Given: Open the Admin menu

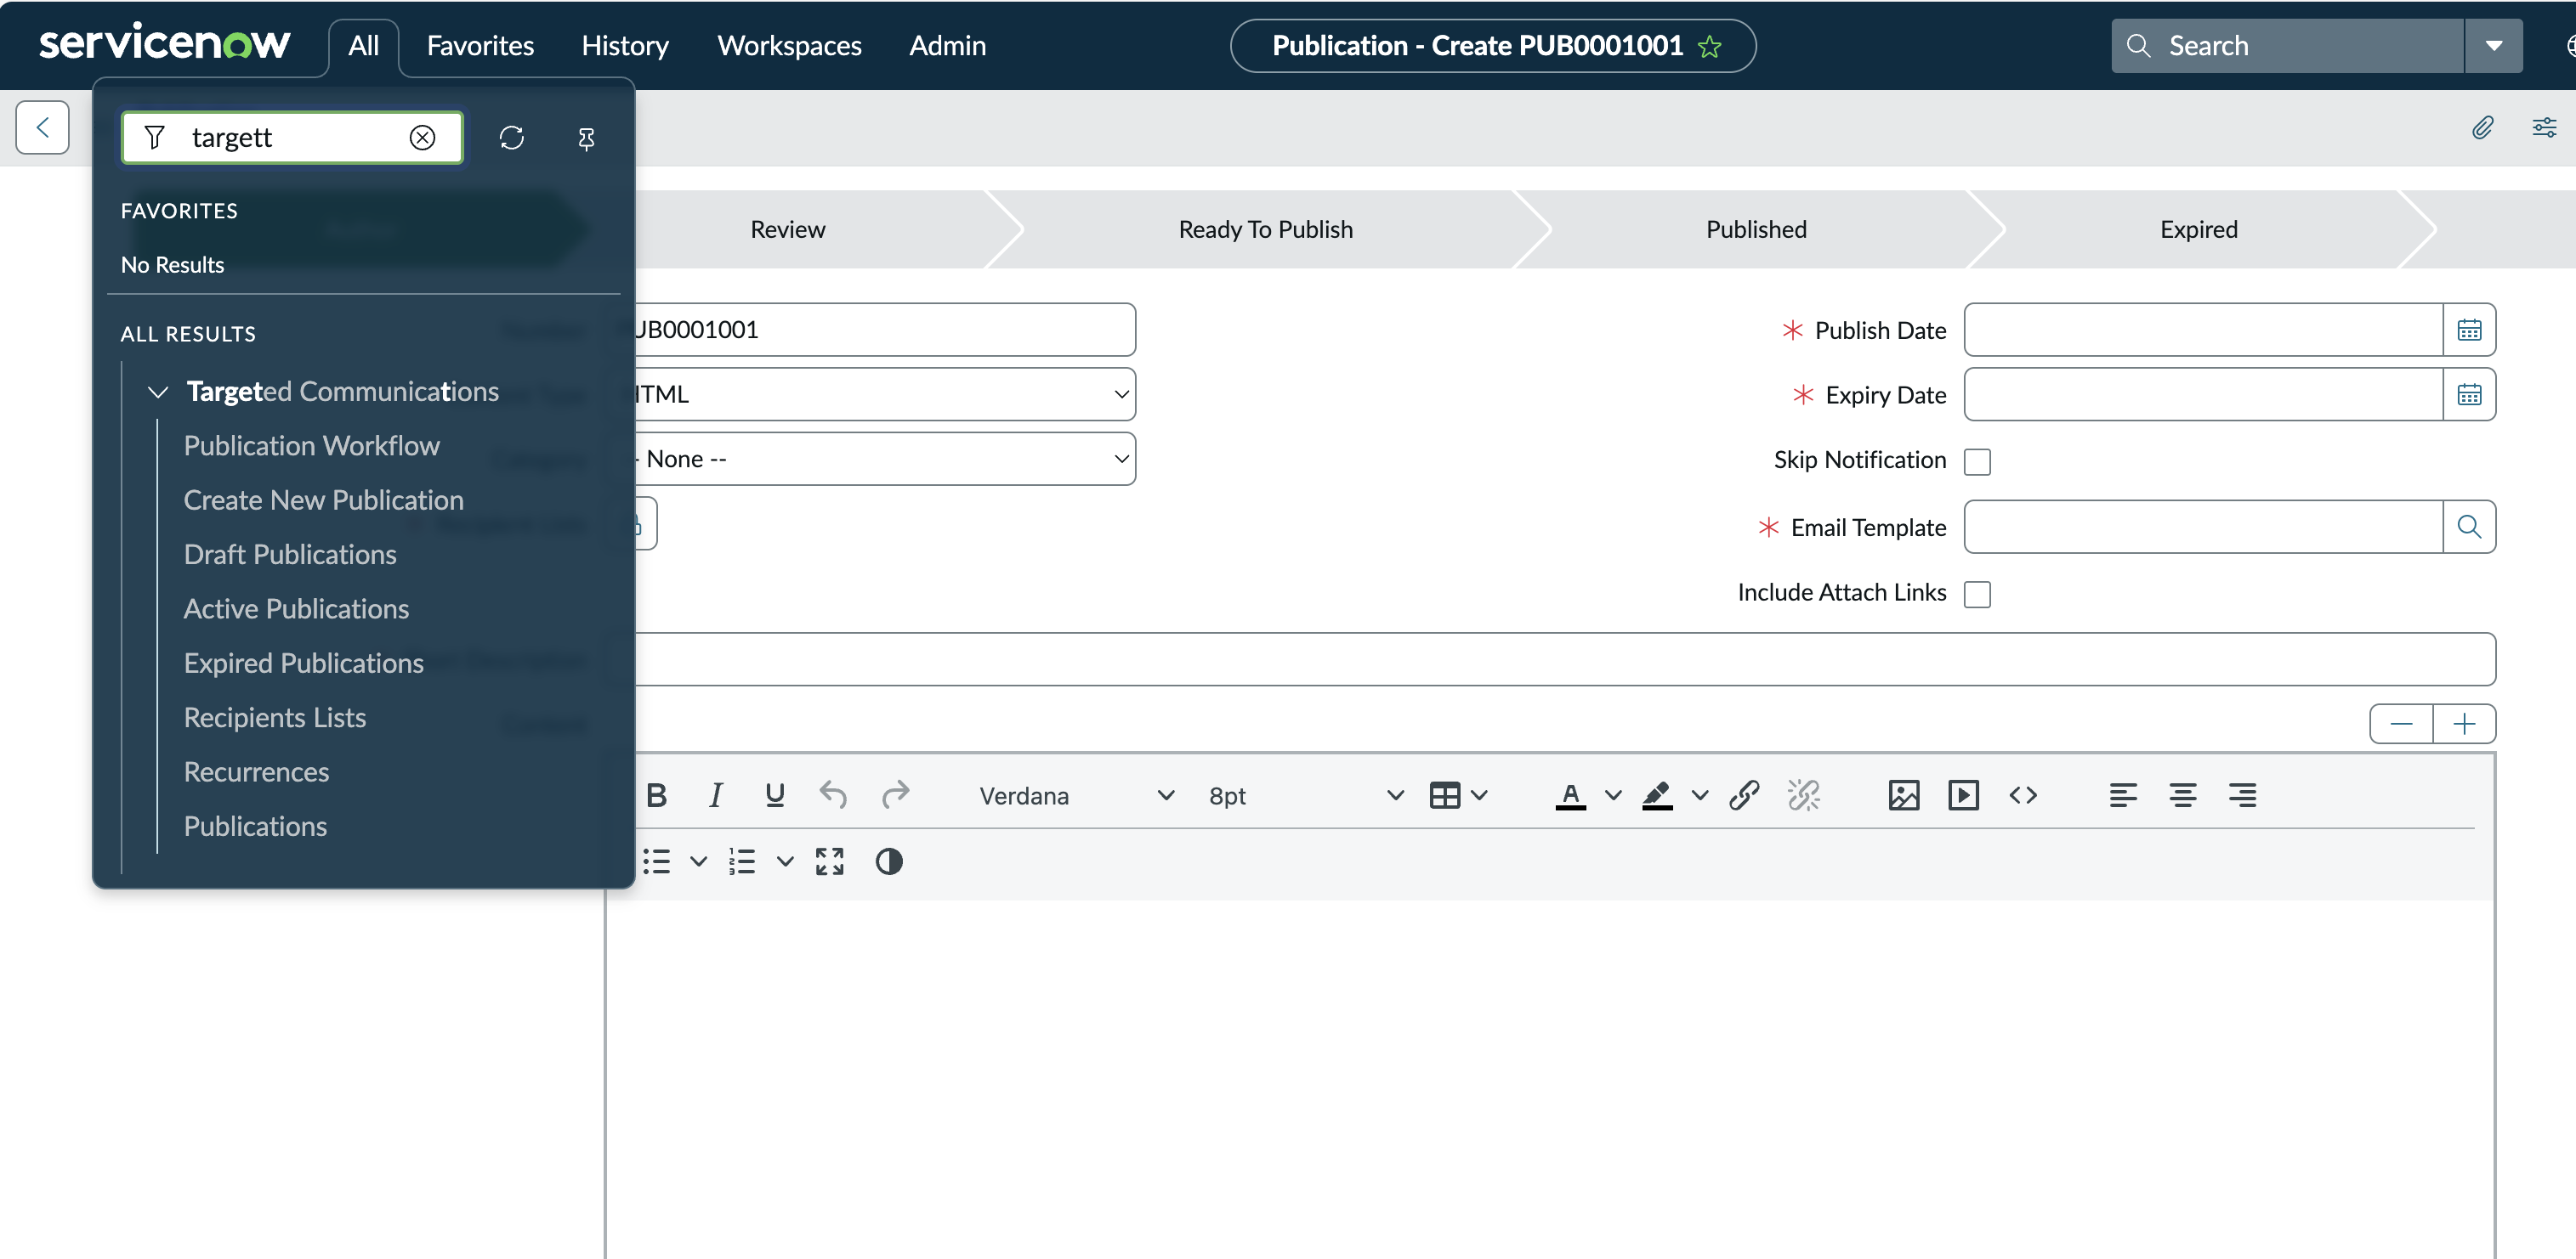Looking at the screenshot, I should point(947,46).
